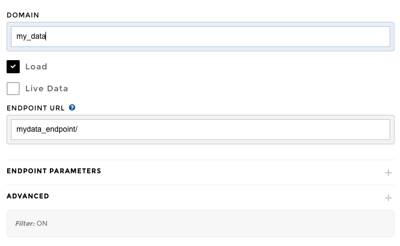Screen dimensions: 400x246
Task: Enable the Live Data checkbox
Action: 13,89
